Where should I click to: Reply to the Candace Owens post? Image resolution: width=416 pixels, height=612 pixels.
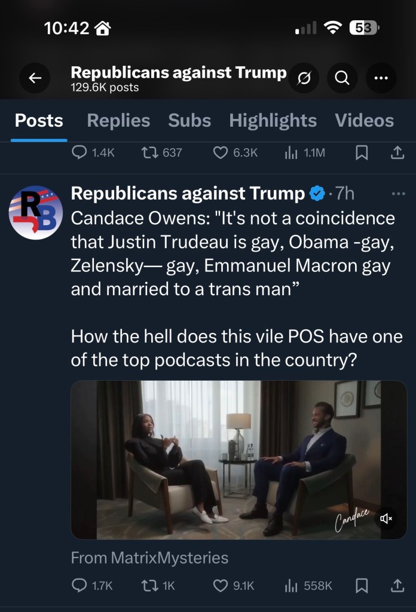coord(79,586)
